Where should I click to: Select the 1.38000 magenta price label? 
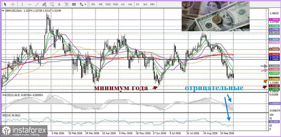pos(274,20)
